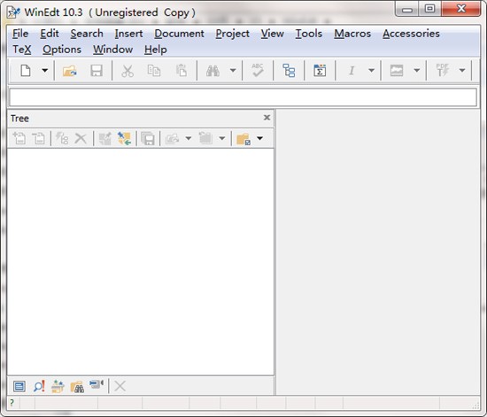Click the Tree open project folder icon
Image resolution: width=487 pixels, height=417 pixels.
pyautogui.click(x=172, y=138)
